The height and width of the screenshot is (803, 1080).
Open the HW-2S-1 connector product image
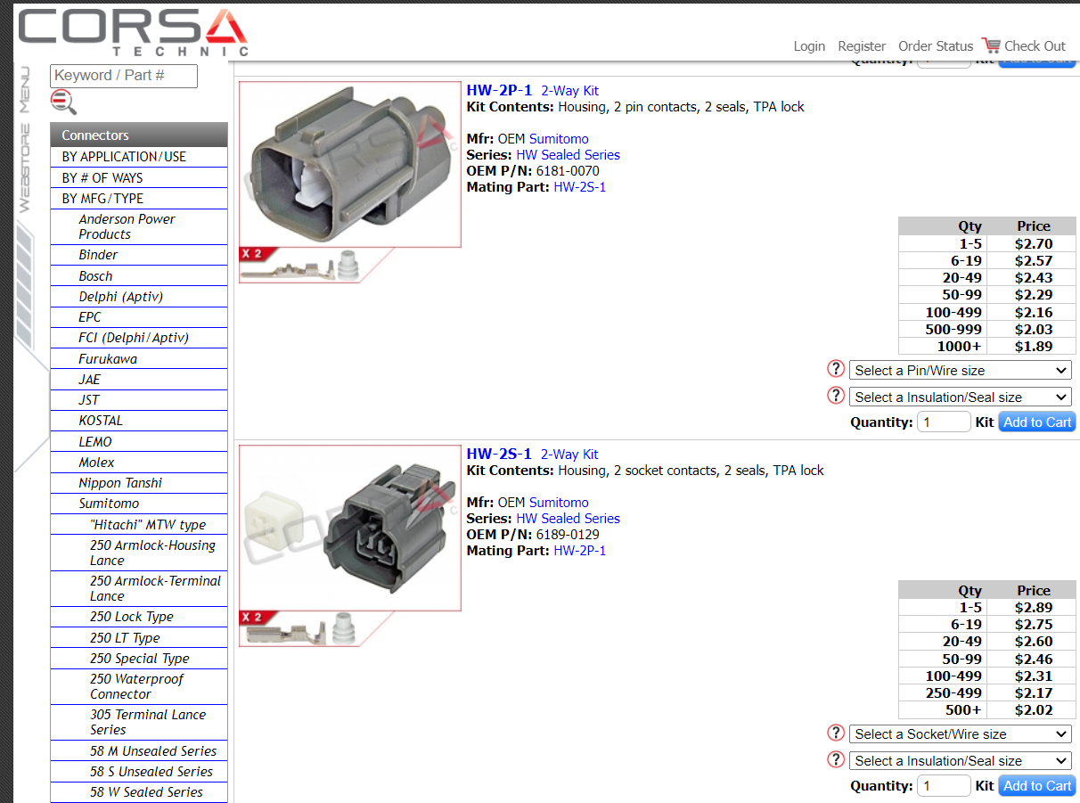point(349,529)
